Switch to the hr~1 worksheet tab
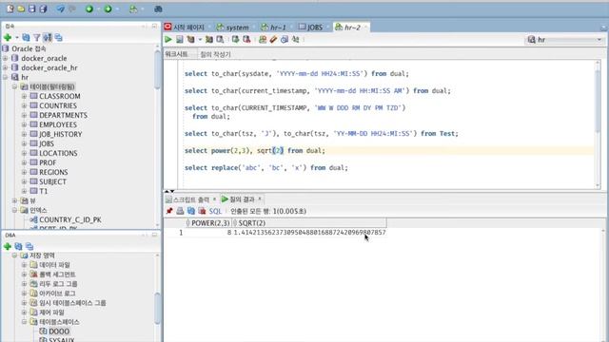 [x=273, y=28]
